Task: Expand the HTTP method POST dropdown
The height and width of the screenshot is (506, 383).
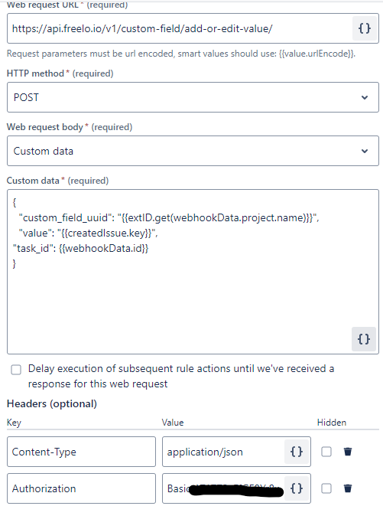Action: [x=193, y=97]
